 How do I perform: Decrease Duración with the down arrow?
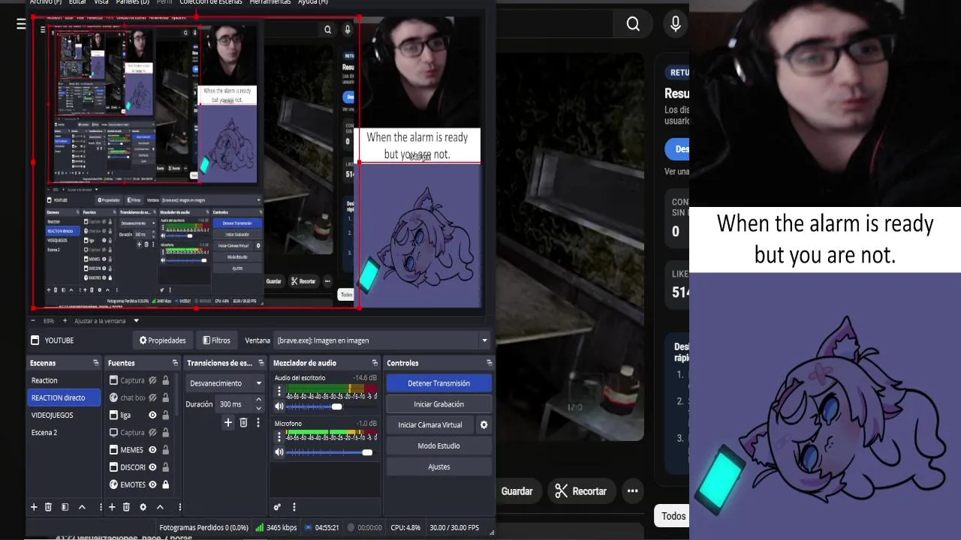[x=258, y=408]
